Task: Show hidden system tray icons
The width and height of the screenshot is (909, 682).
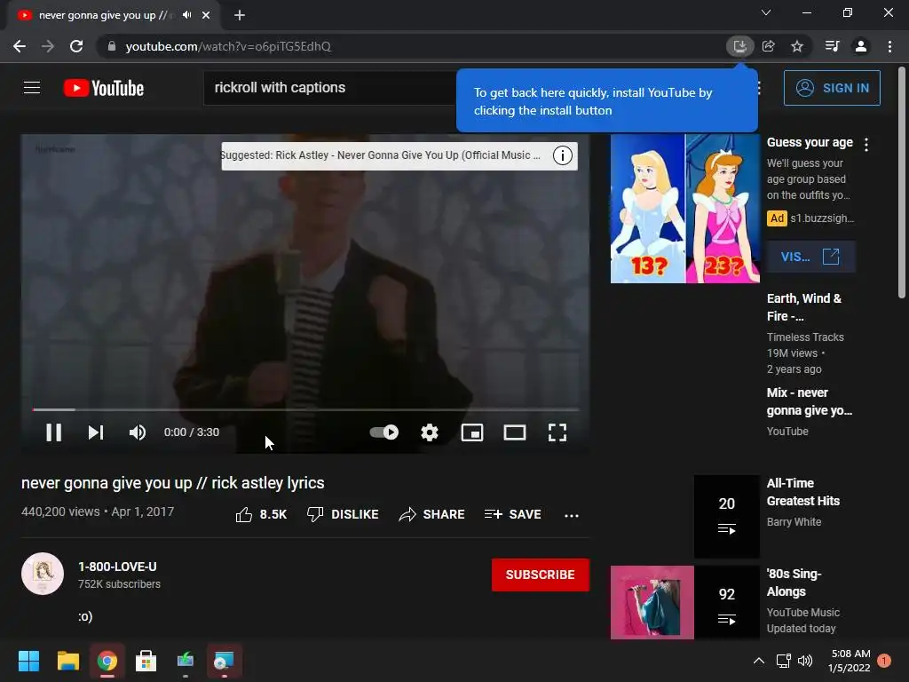Action: (x=758, y=661)
